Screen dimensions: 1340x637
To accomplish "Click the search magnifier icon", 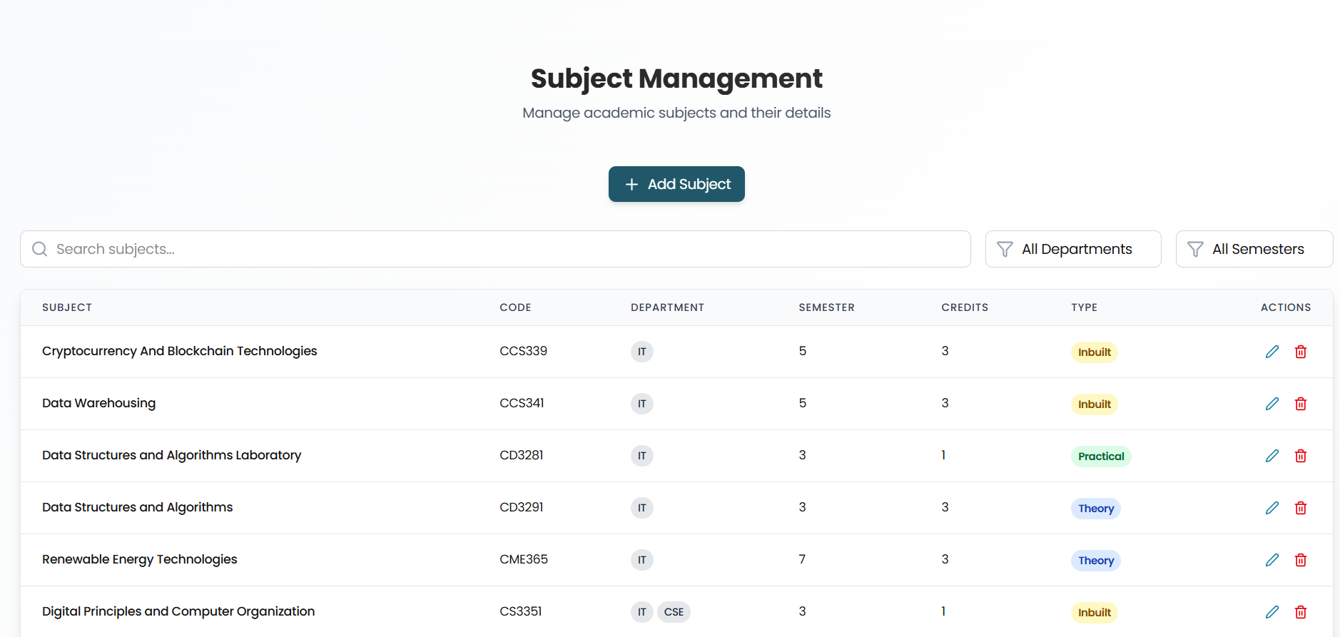I will tap(40, 249).
